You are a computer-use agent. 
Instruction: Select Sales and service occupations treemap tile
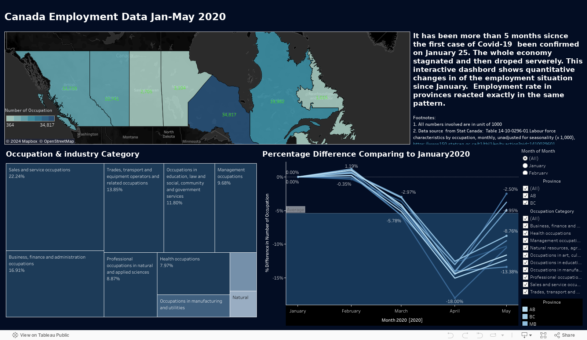click(x=55, y=207)
